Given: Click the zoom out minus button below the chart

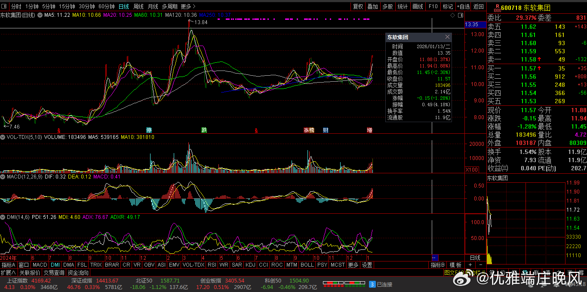Looking at the screenshot, I should (480, 265).
